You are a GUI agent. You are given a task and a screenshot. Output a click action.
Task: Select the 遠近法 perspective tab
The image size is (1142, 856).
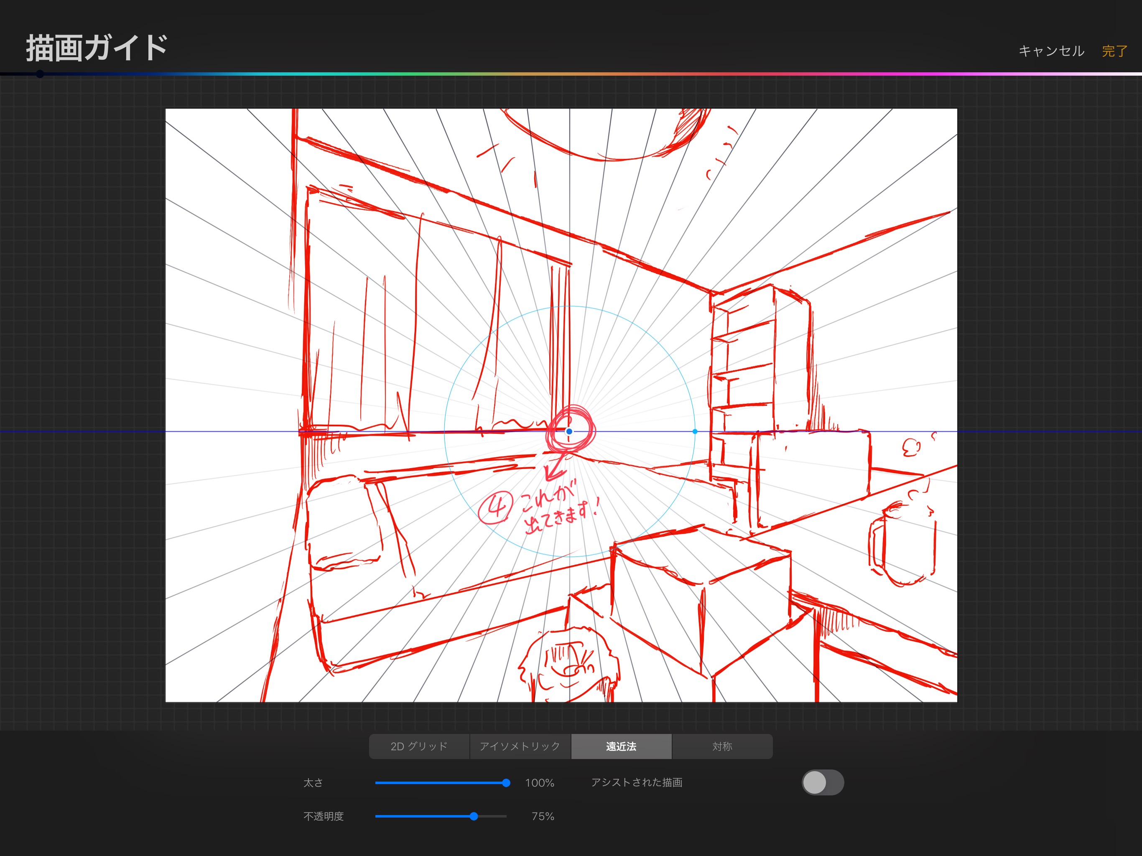(x=621, y=746)
